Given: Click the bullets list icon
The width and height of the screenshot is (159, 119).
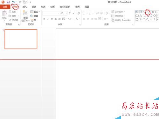Looking at the screenshot, I should (x=84, y=13).
